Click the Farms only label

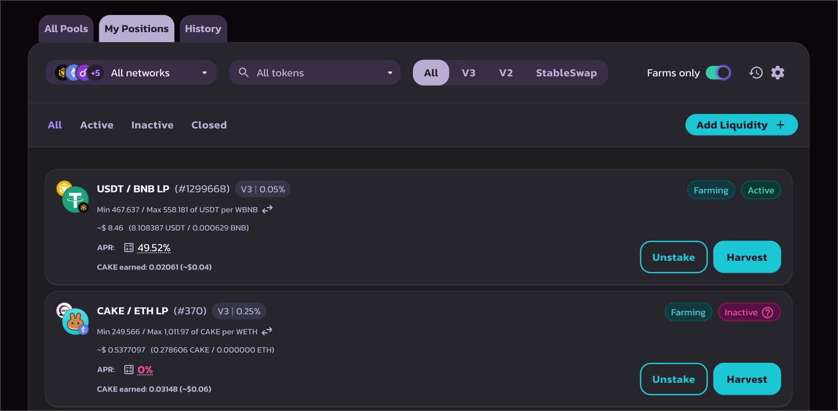(673, 73)
